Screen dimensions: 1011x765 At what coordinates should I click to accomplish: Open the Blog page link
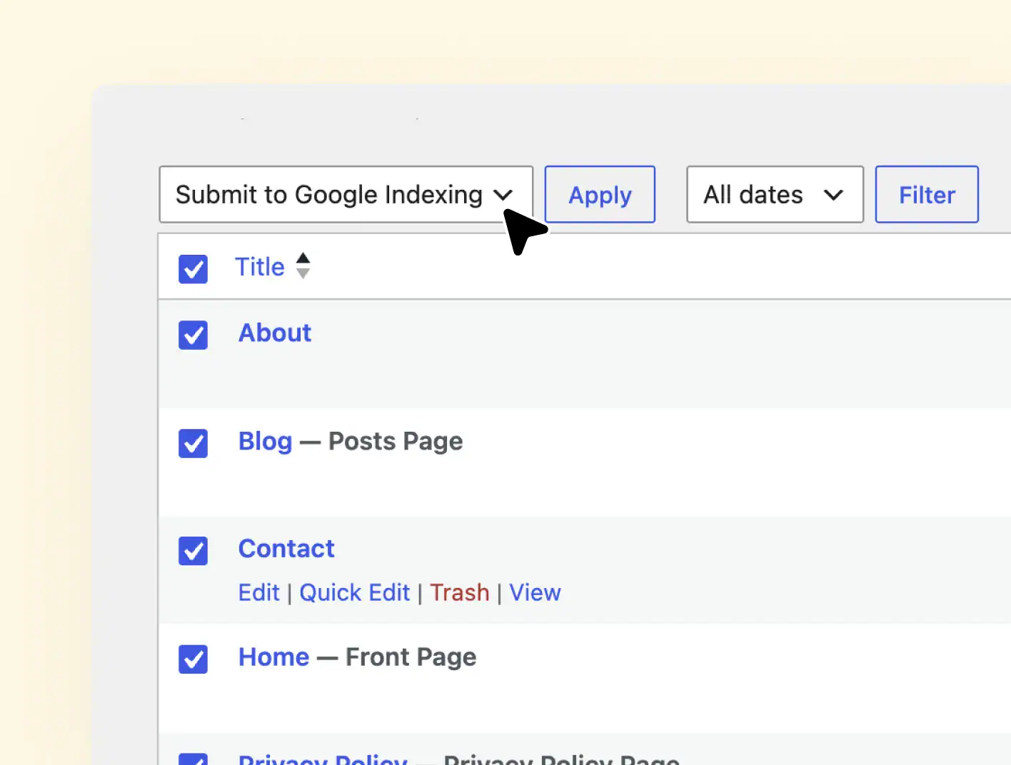pos(266,441)
